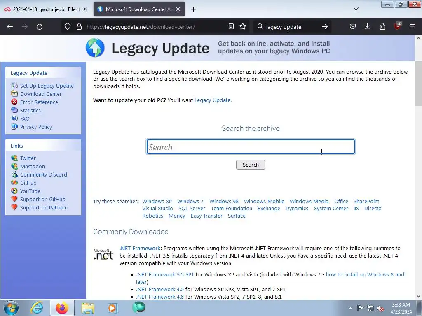Open the .NET Framework heading link

(x=140, y=248)
